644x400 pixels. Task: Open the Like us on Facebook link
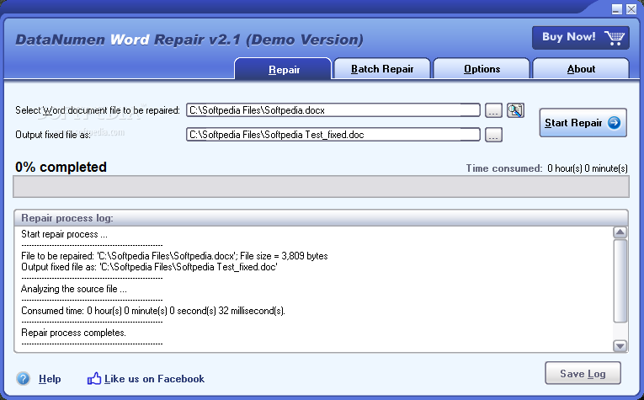(x=154, y=379)
